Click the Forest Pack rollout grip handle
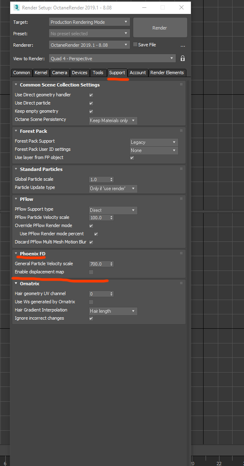Image resolution: width=244 pixels, height=466 pixels. click(181, 131)
